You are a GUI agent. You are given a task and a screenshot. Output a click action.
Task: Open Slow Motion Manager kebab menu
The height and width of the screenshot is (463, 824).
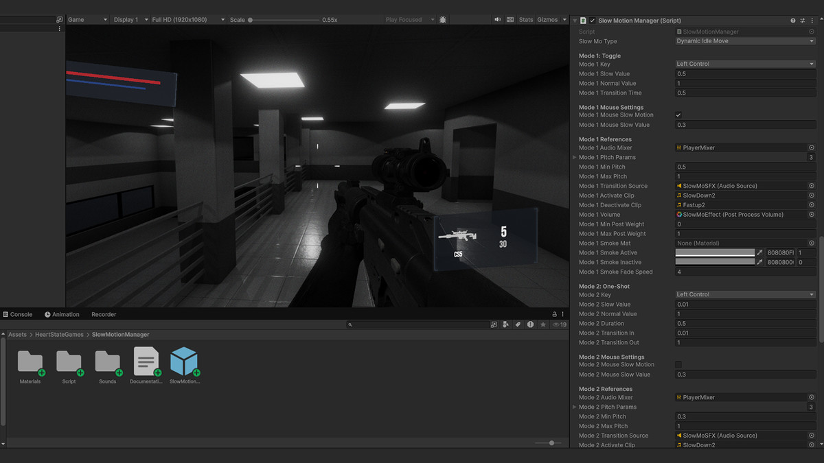[811, 21]
